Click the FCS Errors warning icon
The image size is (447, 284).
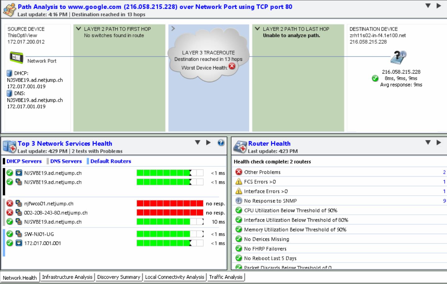pos(238,182)
